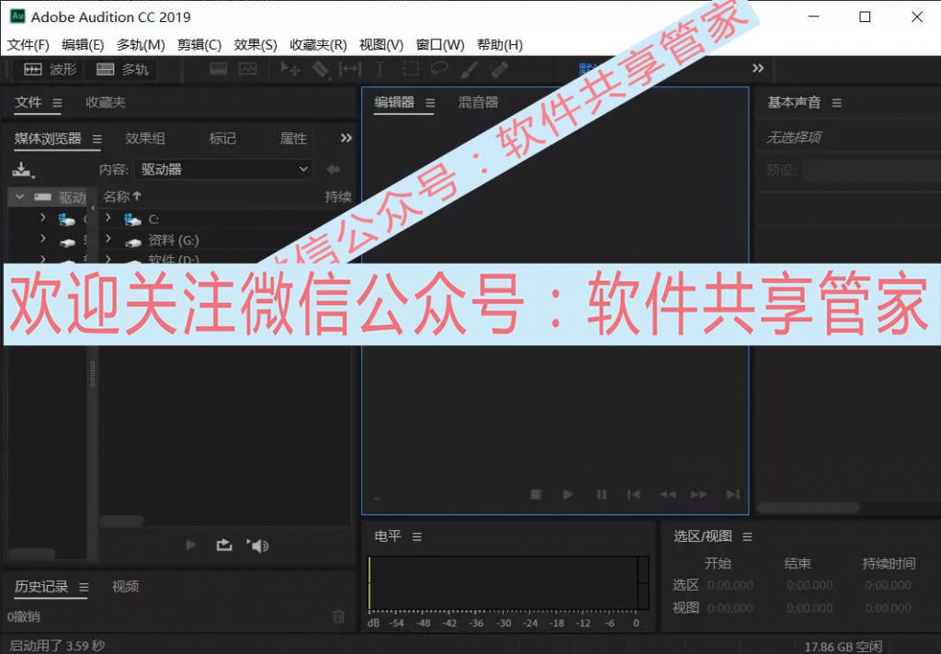
Task: Click the history trash delete icon
Action: click(338, 616)
